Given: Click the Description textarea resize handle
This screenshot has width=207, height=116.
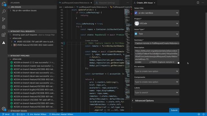Looking at the screenshot, I should tap(179, 63).
